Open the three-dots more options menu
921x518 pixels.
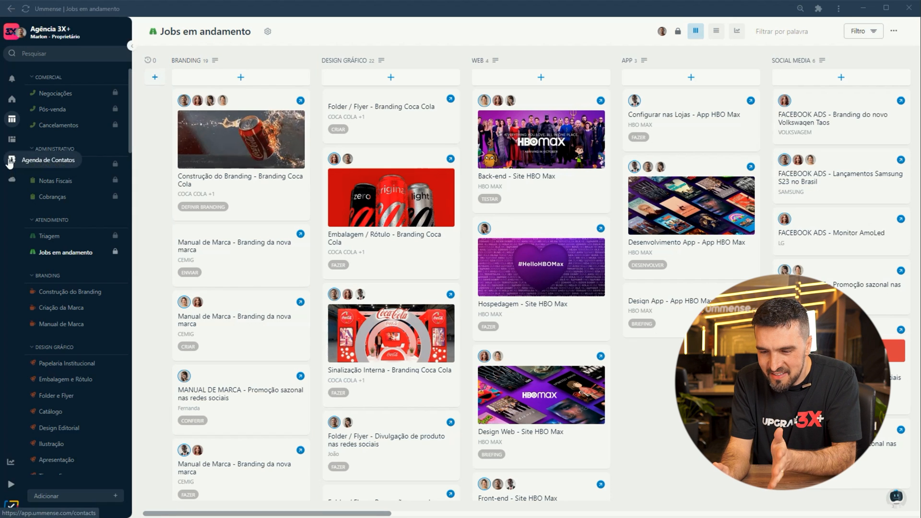click(894, 31)
